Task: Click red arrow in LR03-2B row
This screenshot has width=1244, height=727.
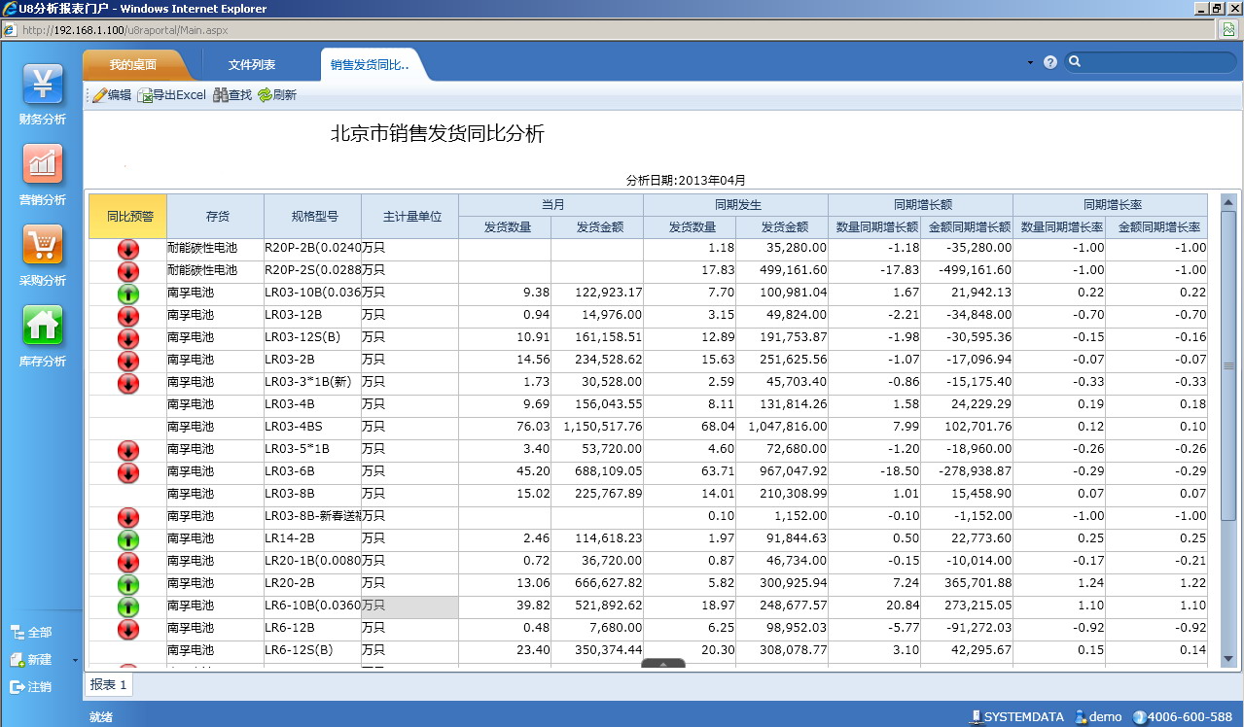Action: (x=127, y=362)
